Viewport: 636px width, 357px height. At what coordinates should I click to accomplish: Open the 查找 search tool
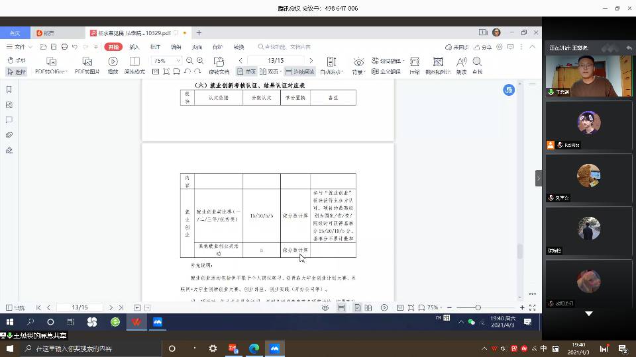coord(477,65)
